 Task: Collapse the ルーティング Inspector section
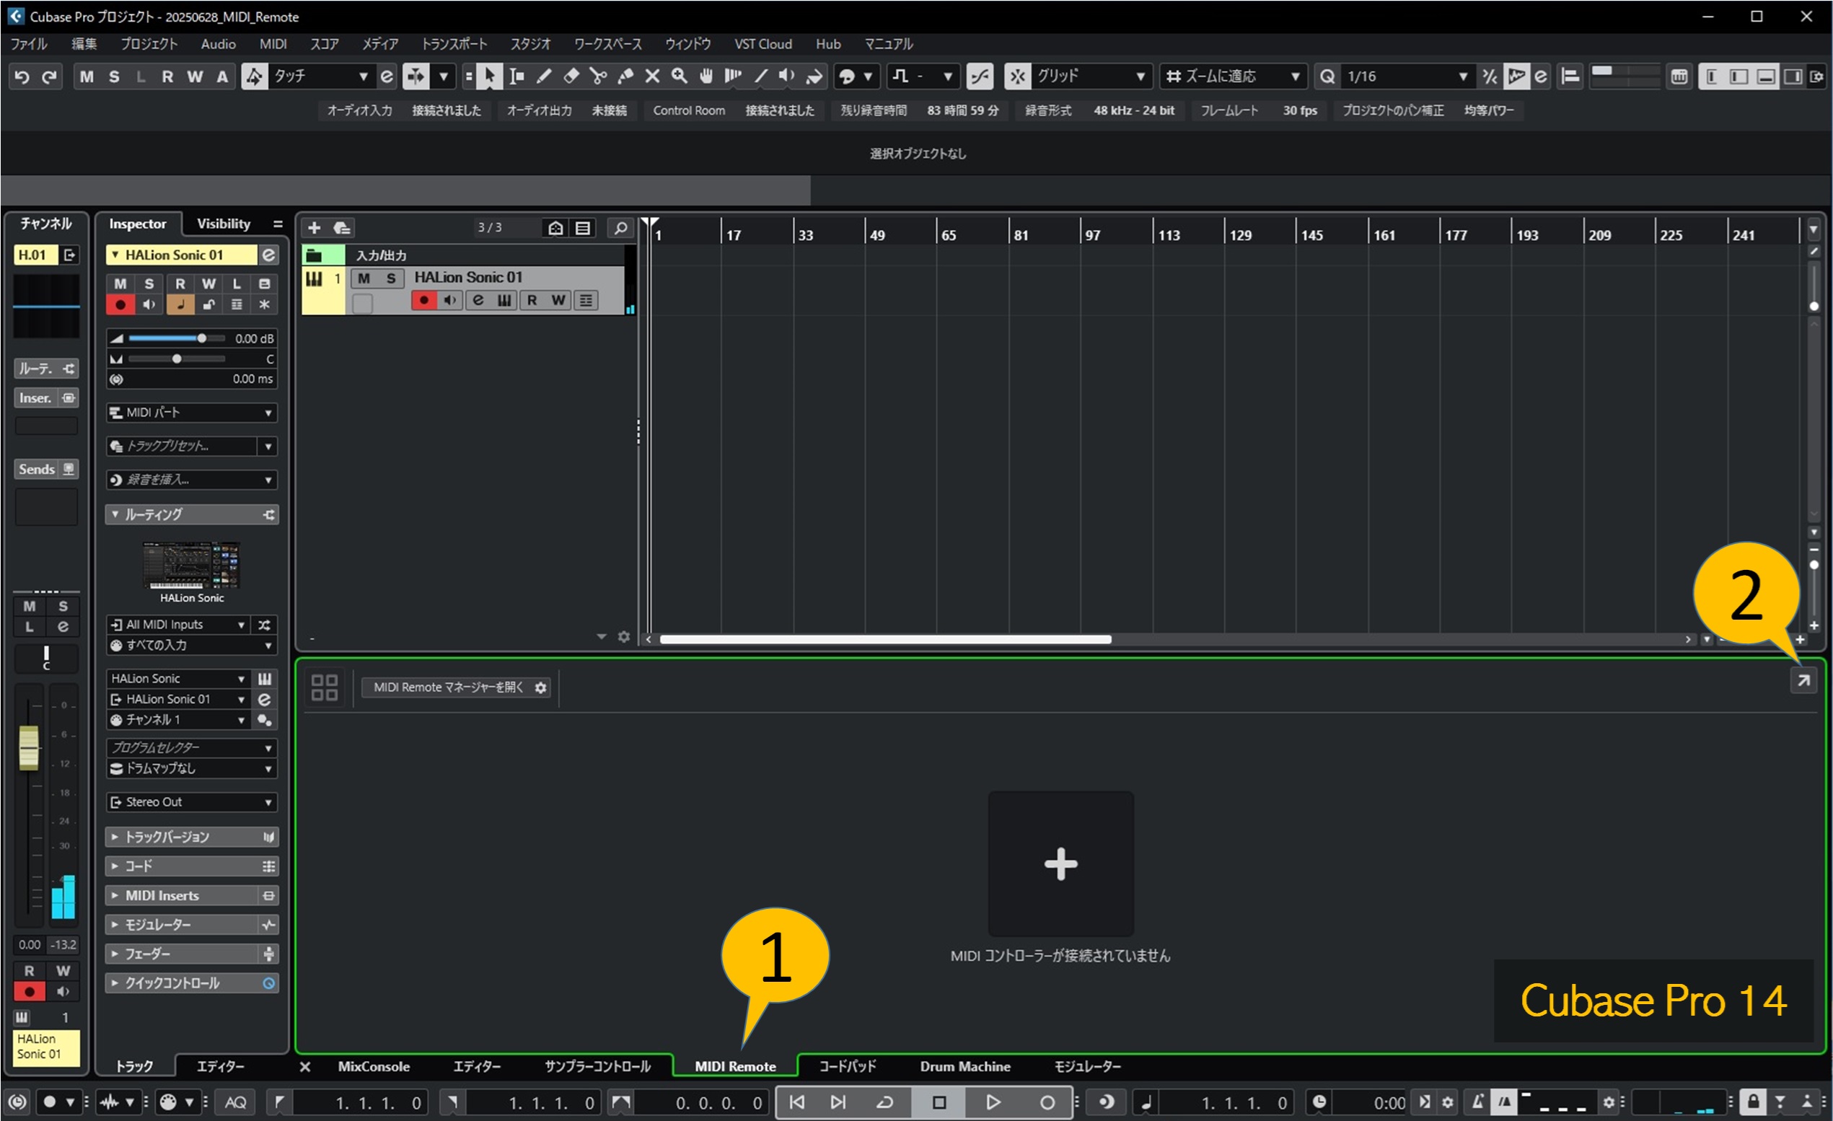click(x=192, y=515)
